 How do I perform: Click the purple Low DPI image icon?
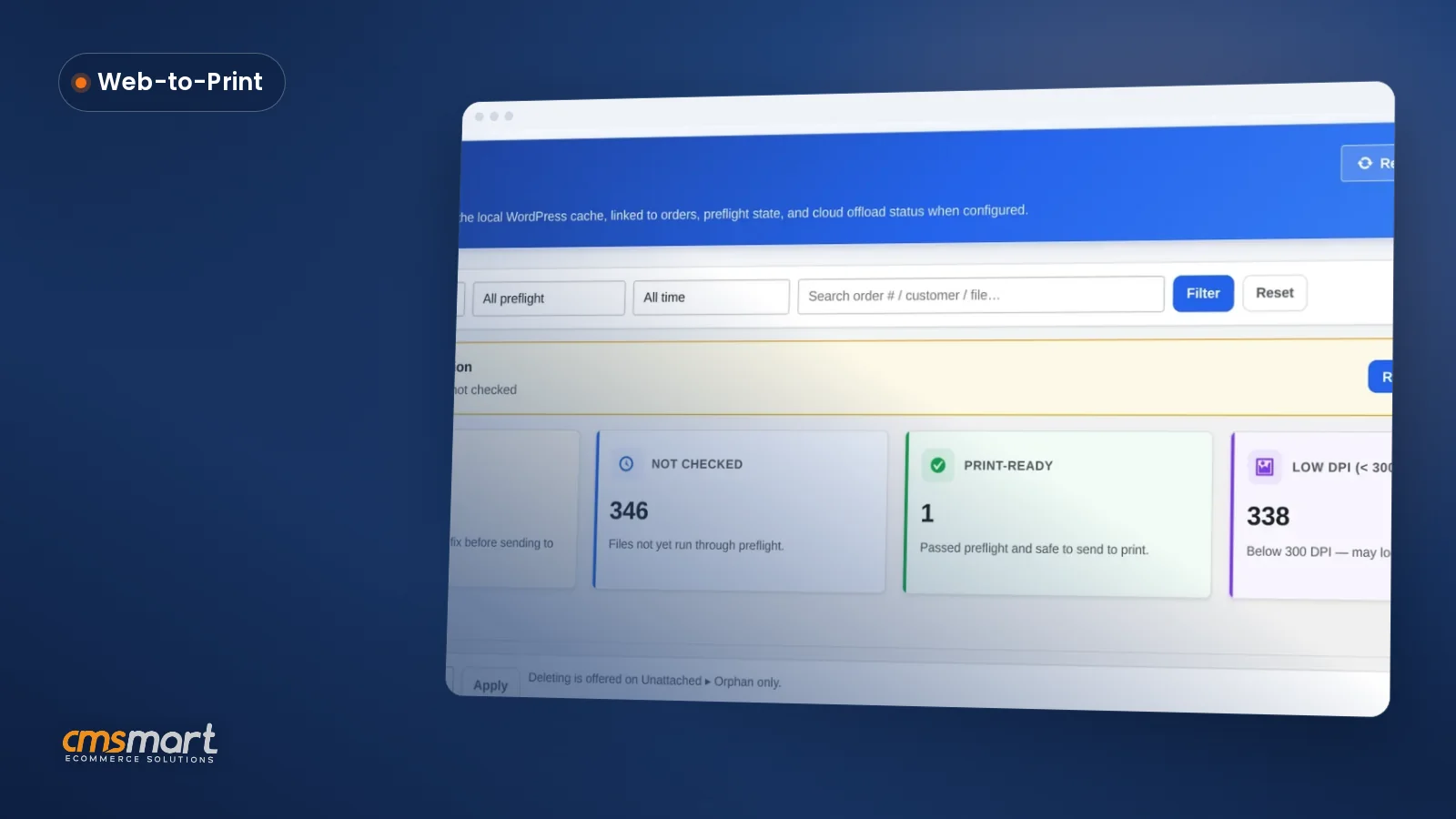(1264, 467)
